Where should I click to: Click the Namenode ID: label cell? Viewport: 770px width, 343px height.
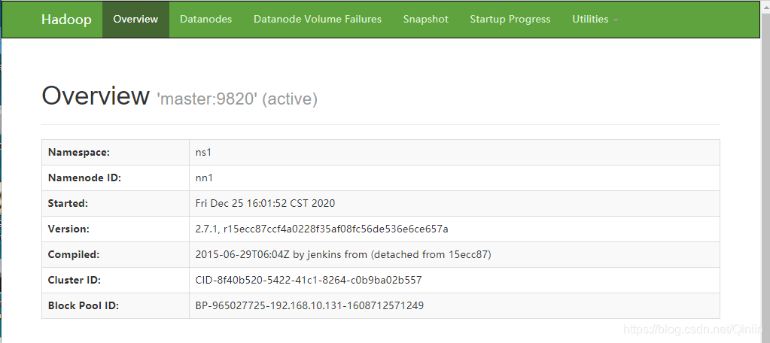(x=115, y=178)
